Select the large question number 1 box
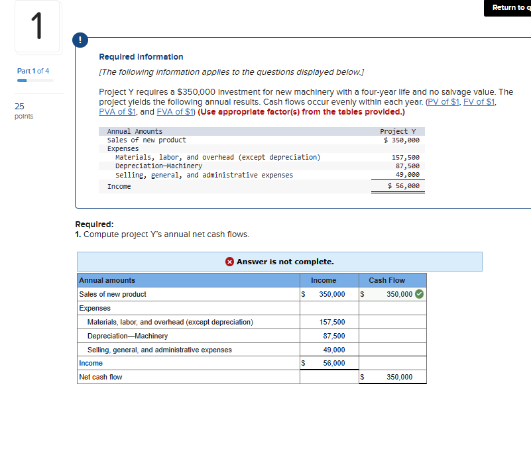Viewport: 531px width, 457px height. [x=37, y=26]
